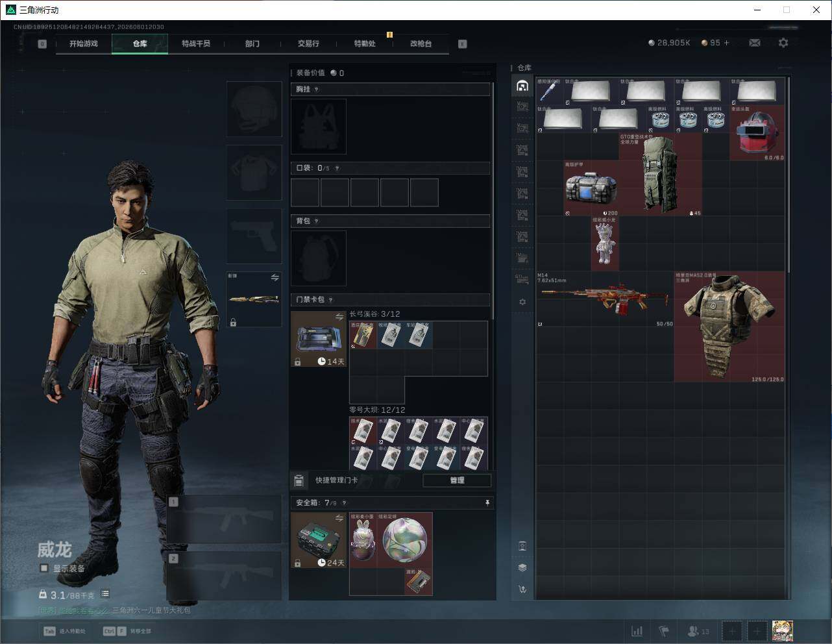
Task: Click the quick keycard management clipboard icon
Action: click(x=299, y=480)
